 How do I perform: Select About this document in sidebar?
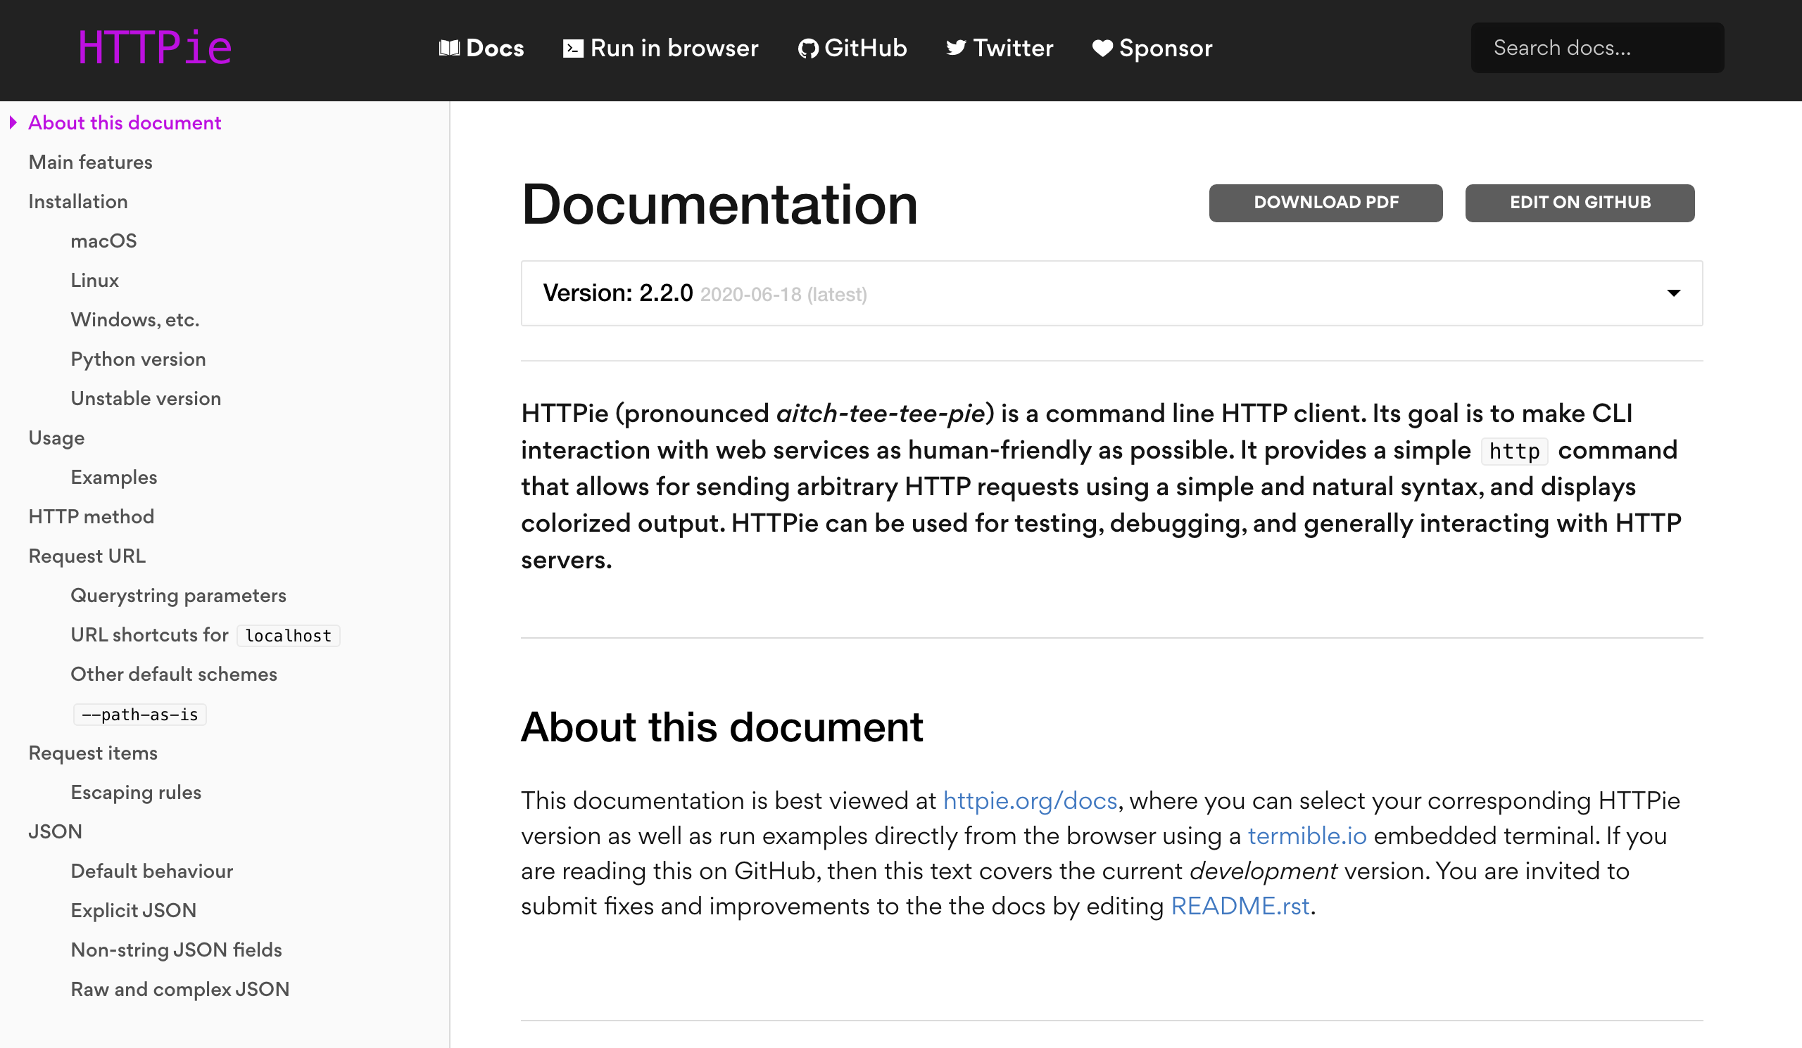pyautogui.click(x=125, y=123)
